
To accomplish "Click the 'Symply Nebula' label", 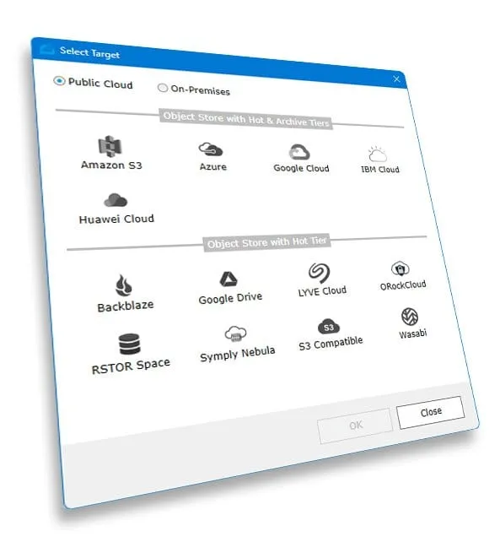I will pyautogui.click(x=238, y=354).
